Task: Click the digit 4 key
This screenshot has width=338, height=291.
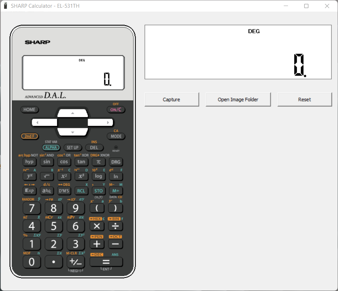Action: tap(32, 226)
